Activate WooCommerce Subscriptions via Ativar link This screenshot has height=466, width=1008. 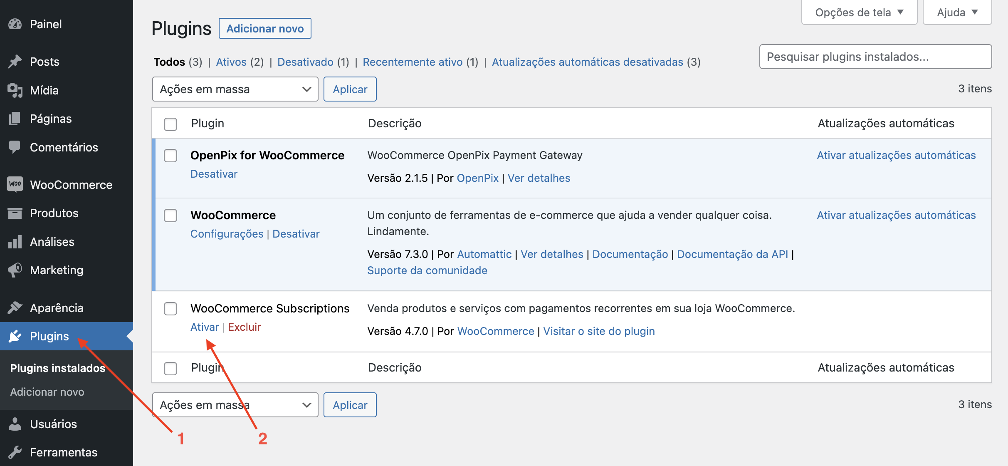[204, 327]
